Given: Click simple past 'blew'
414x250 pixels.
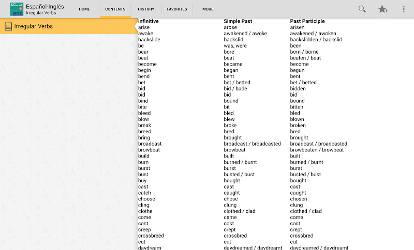Looking at the screenshot, I should click(229, 119).
